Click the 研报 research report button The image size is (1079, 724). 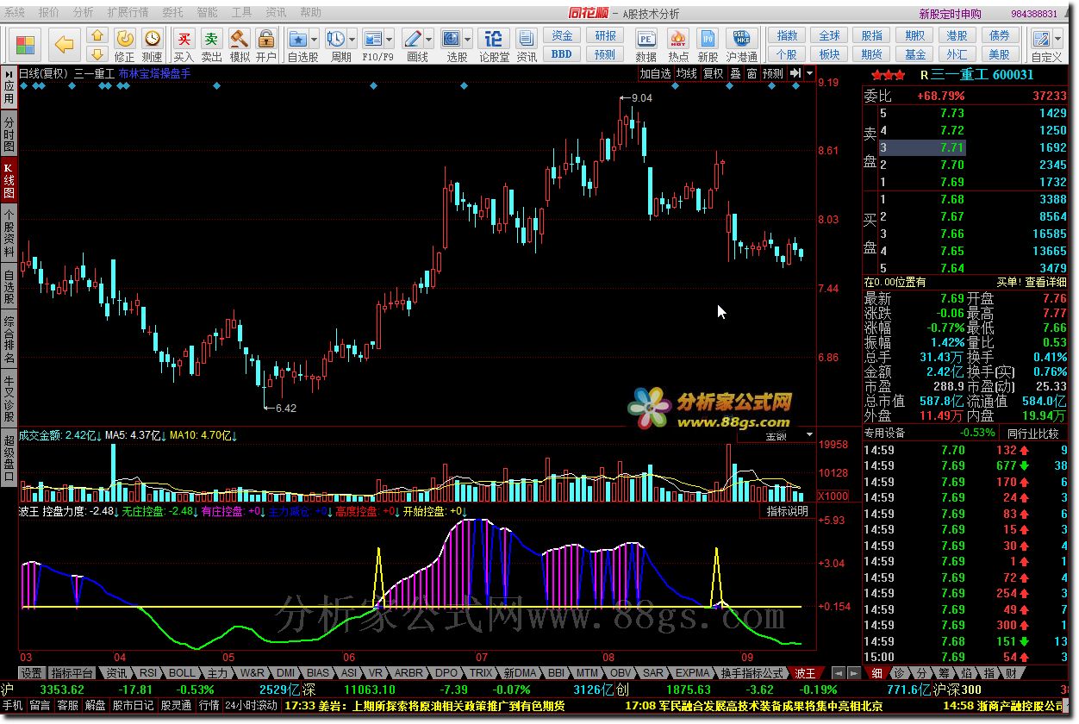tap(605, 35)
